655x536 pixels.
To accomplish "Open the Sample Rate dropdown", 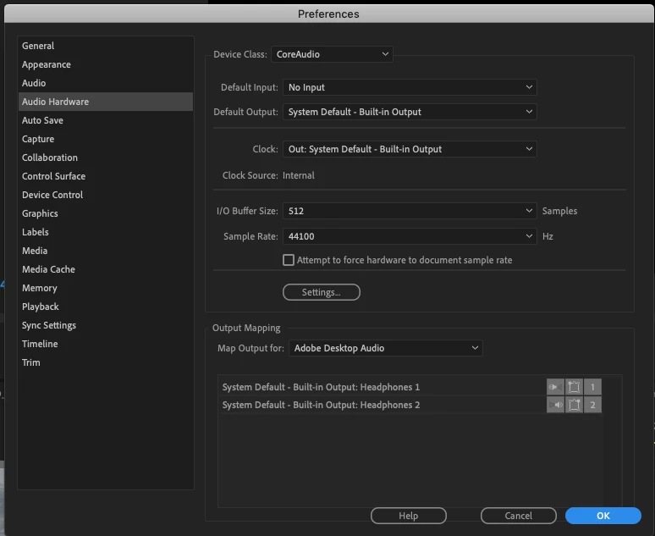I will click(x=410, y=236).
